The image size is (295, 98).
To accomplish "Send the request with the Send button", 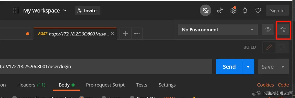I will pos(229,67).
